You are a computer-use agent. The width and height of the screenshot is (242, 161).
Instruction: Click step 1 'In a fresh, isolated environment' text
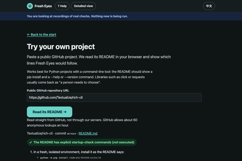pos(79,152)
